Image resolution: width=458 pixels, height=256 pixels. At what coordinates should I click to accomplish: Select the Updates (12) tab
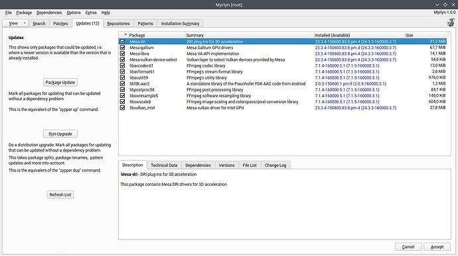tap(88, 23)
